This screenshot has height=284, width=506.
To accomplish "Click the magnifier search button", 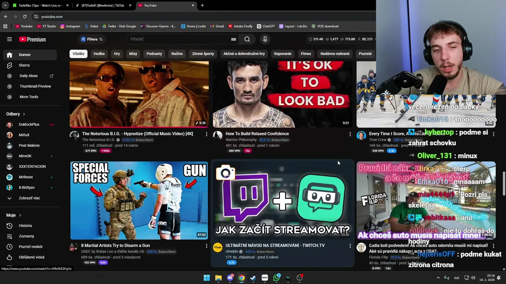I will tap(247, 39).
